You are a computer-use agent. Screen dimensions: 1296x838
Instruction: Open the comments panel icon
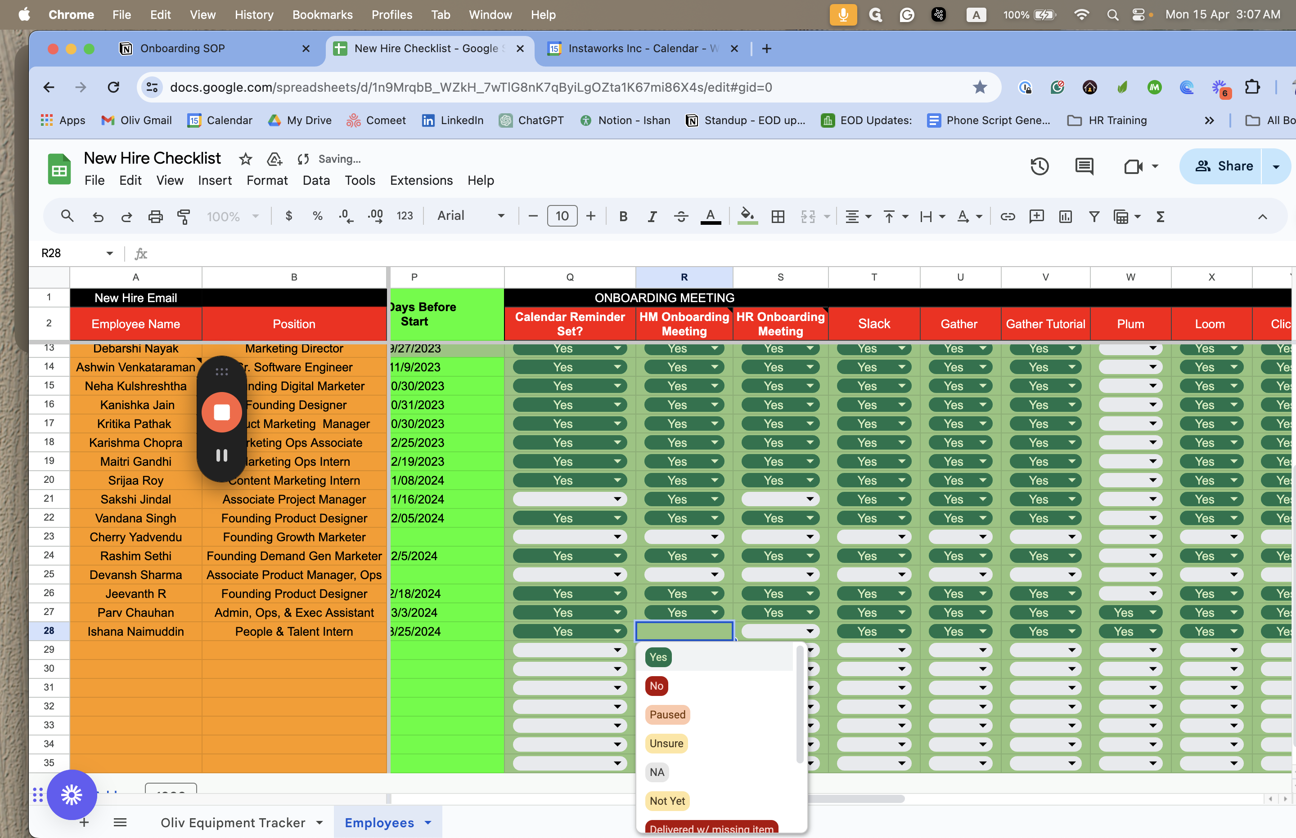pyautogui.click(x=1084, y=166)
